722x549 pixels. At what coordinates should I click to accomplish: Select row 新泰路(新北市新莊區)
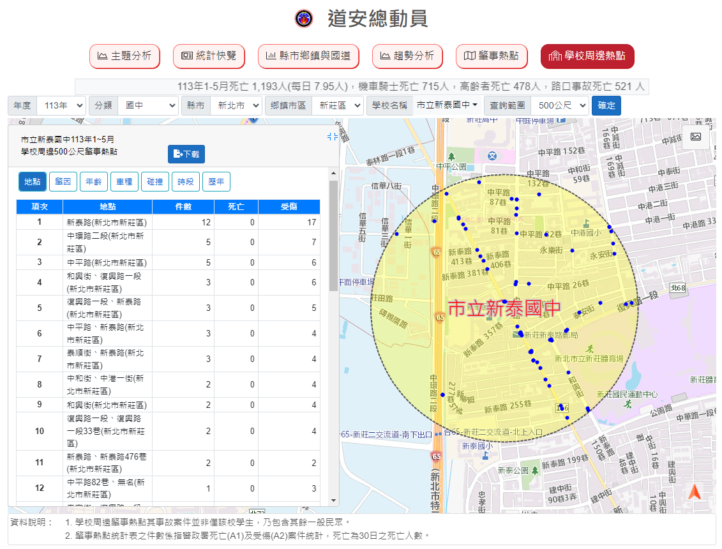168,222
